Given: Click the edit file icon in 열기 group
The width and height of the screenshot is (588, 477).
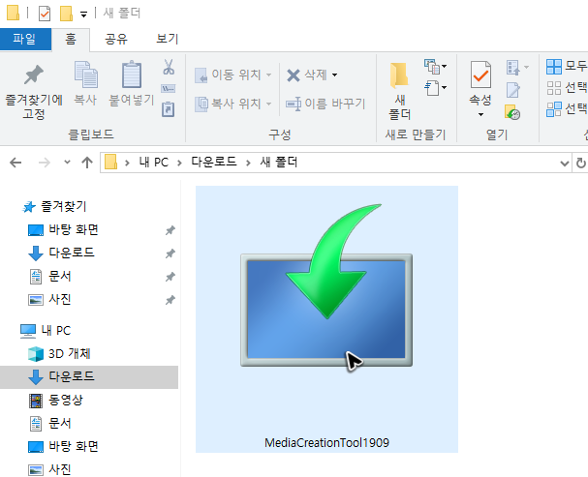Looking at the screenshot, I should click(513, 90).
